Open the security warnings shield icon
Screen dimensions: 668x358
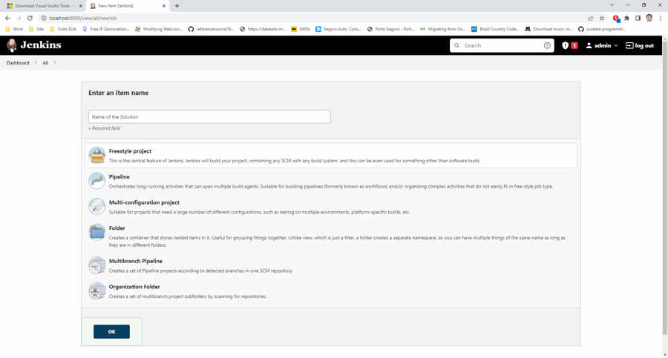(x=566, y=45)
